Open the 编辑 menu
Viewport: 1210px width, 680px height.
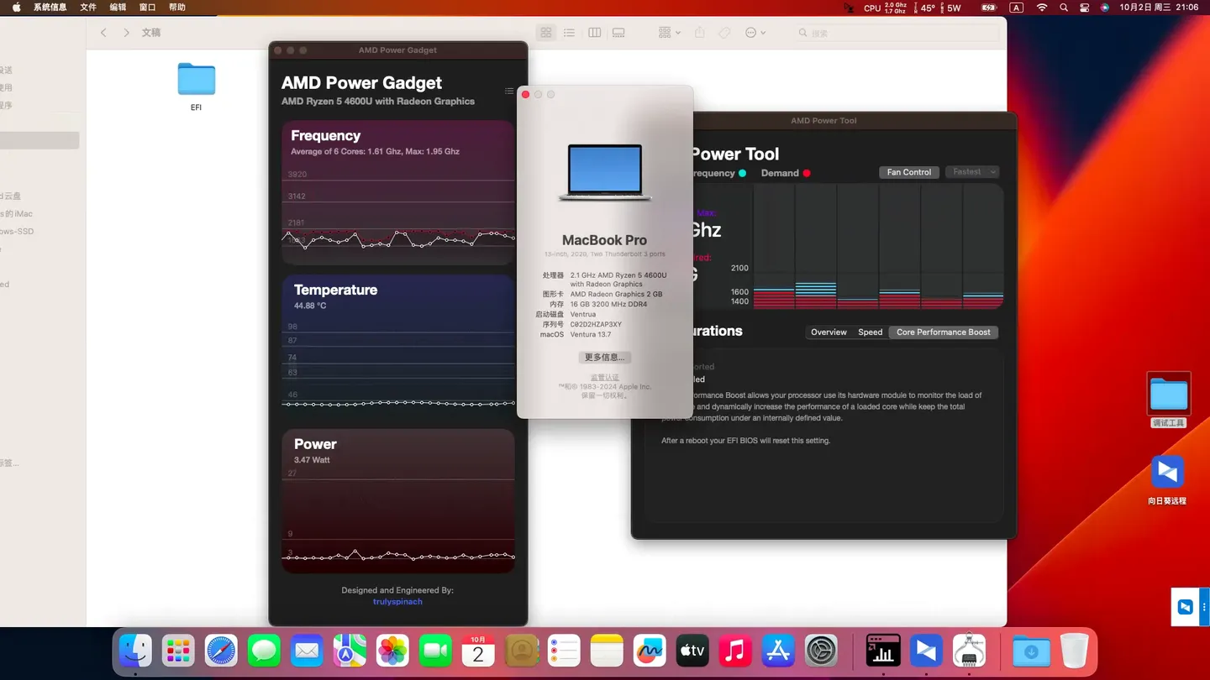pyautogui.click(x=118, y=8)
